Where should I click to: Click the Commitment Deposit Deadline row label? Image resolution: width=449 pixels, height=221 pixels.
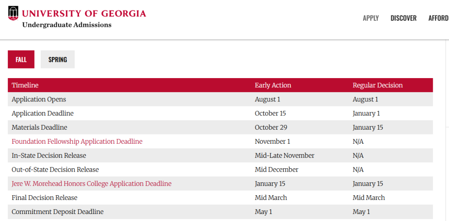[57, 212]
